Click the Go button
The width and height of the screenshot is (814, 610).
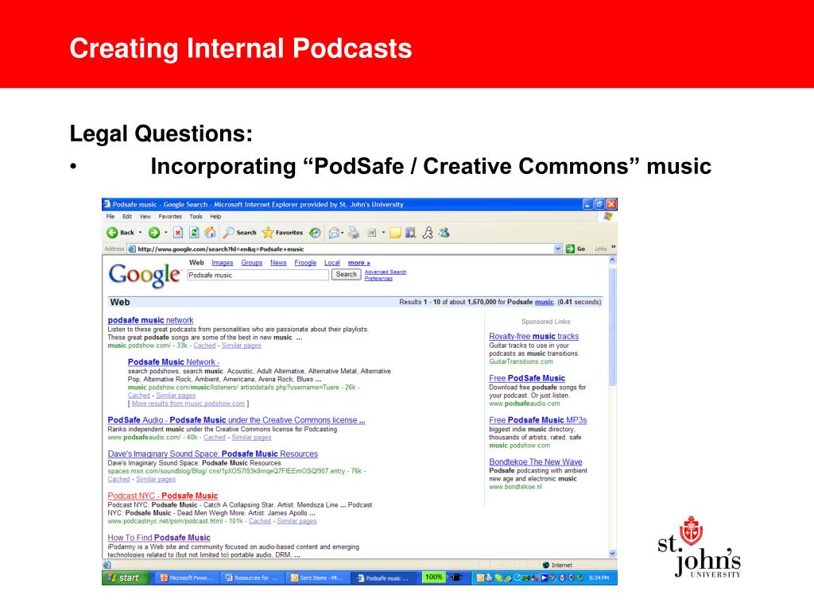click(576, 249)
